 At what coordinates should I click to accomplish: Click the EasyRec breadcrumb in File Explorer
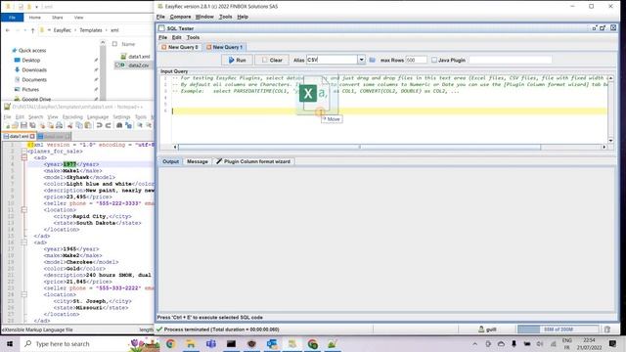pyautogui.click(x=62, y=30)
